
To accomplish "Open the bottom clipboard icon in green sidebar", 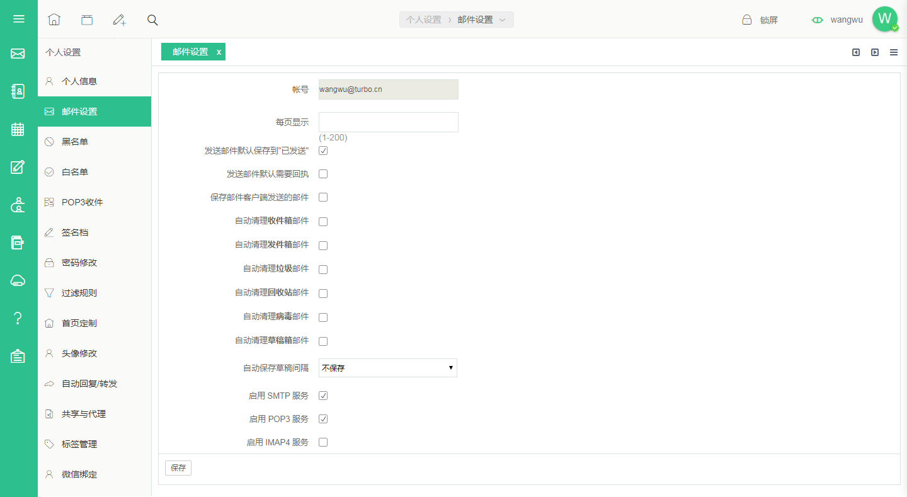I will point(18,356).
